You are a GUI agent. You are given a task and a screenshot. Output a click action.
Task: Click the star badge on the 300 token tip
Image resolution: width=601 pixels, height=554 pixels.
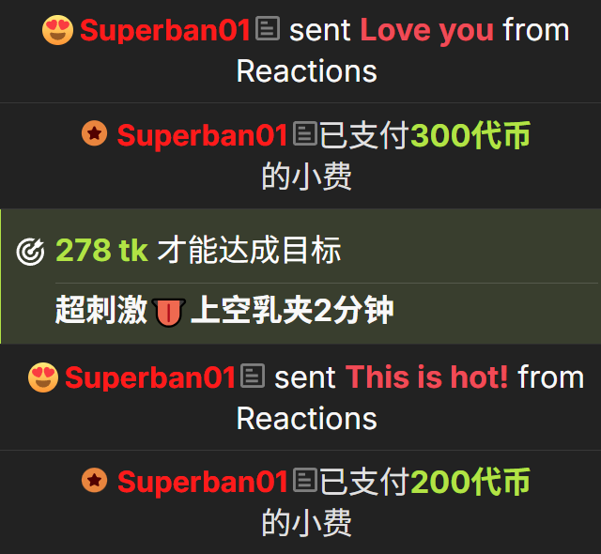click(94, 133)
